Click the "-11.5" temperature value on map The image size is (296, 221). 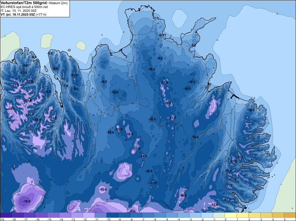pyautogui.click(x=233, y=162)
